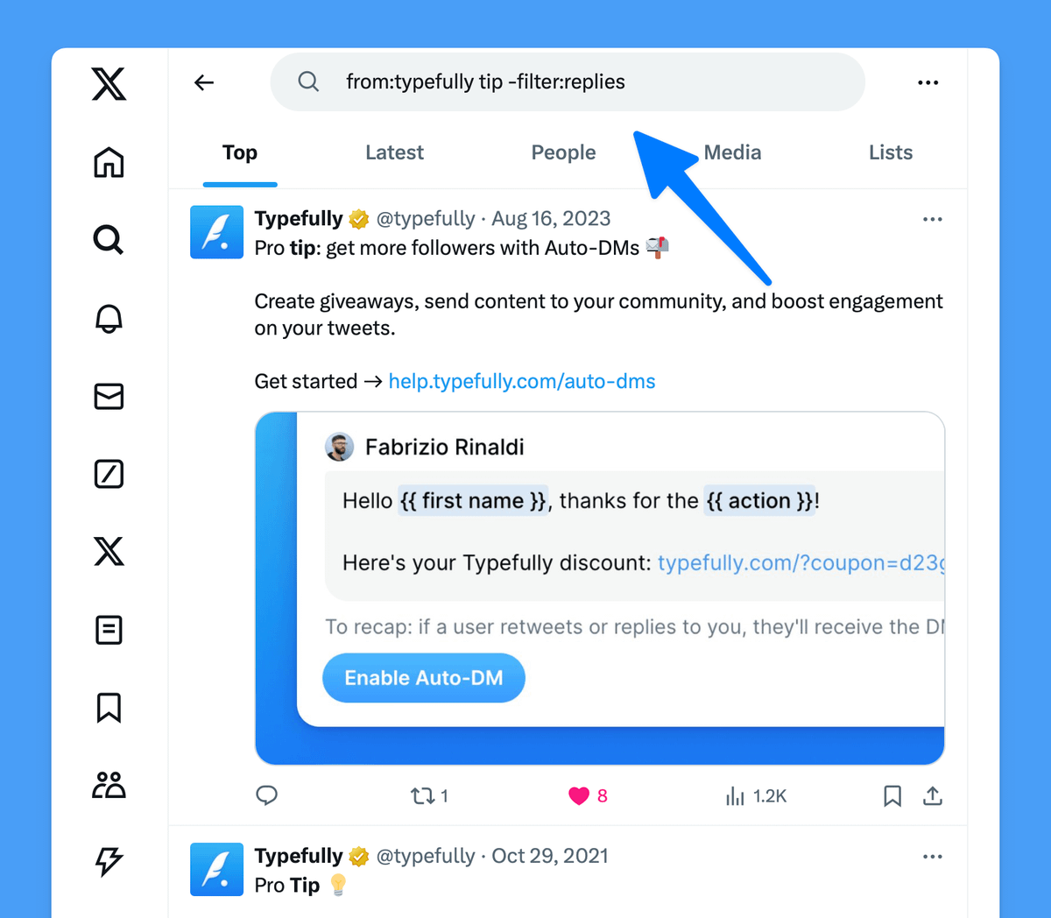
Task: Reply to Typefully's Auto-DMs tweet
Action: click(267, 795)
